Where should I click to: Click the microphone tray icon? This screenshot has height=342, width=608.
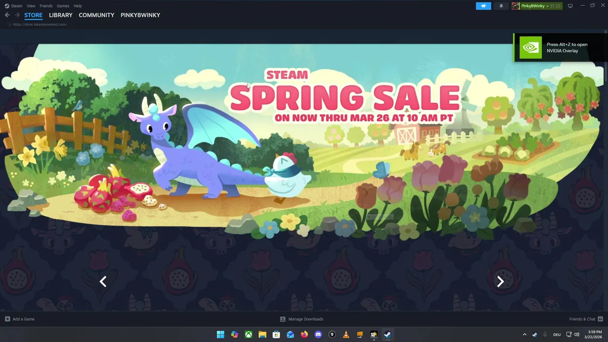545,334
